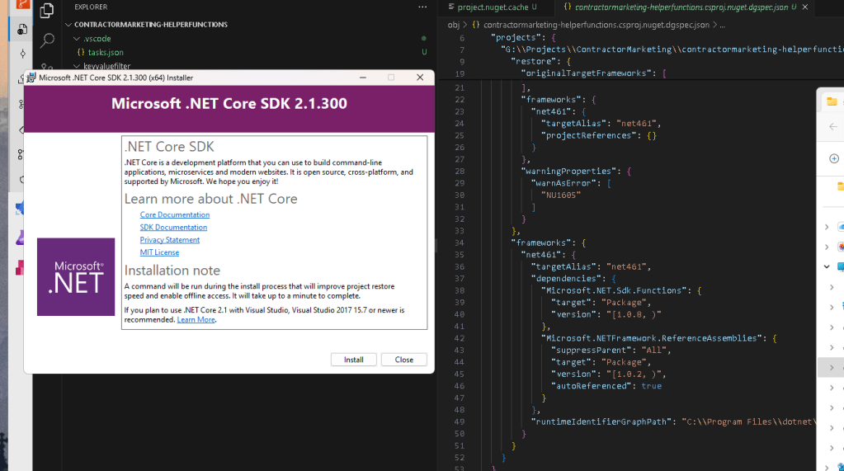Image resolution: width=844 pixels, height=471 pixels.
Task: Follow the Learn More link
Action: point(196,320)
